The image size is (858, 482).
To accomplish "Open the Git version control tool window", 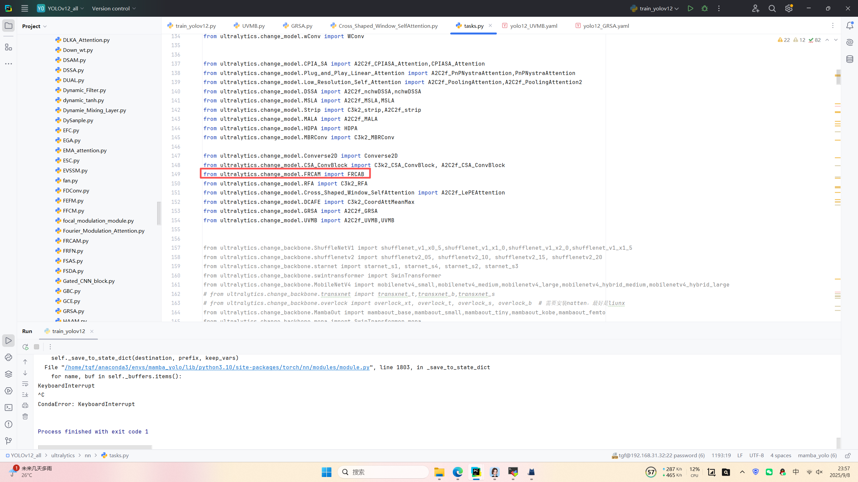I will point(8,441).
